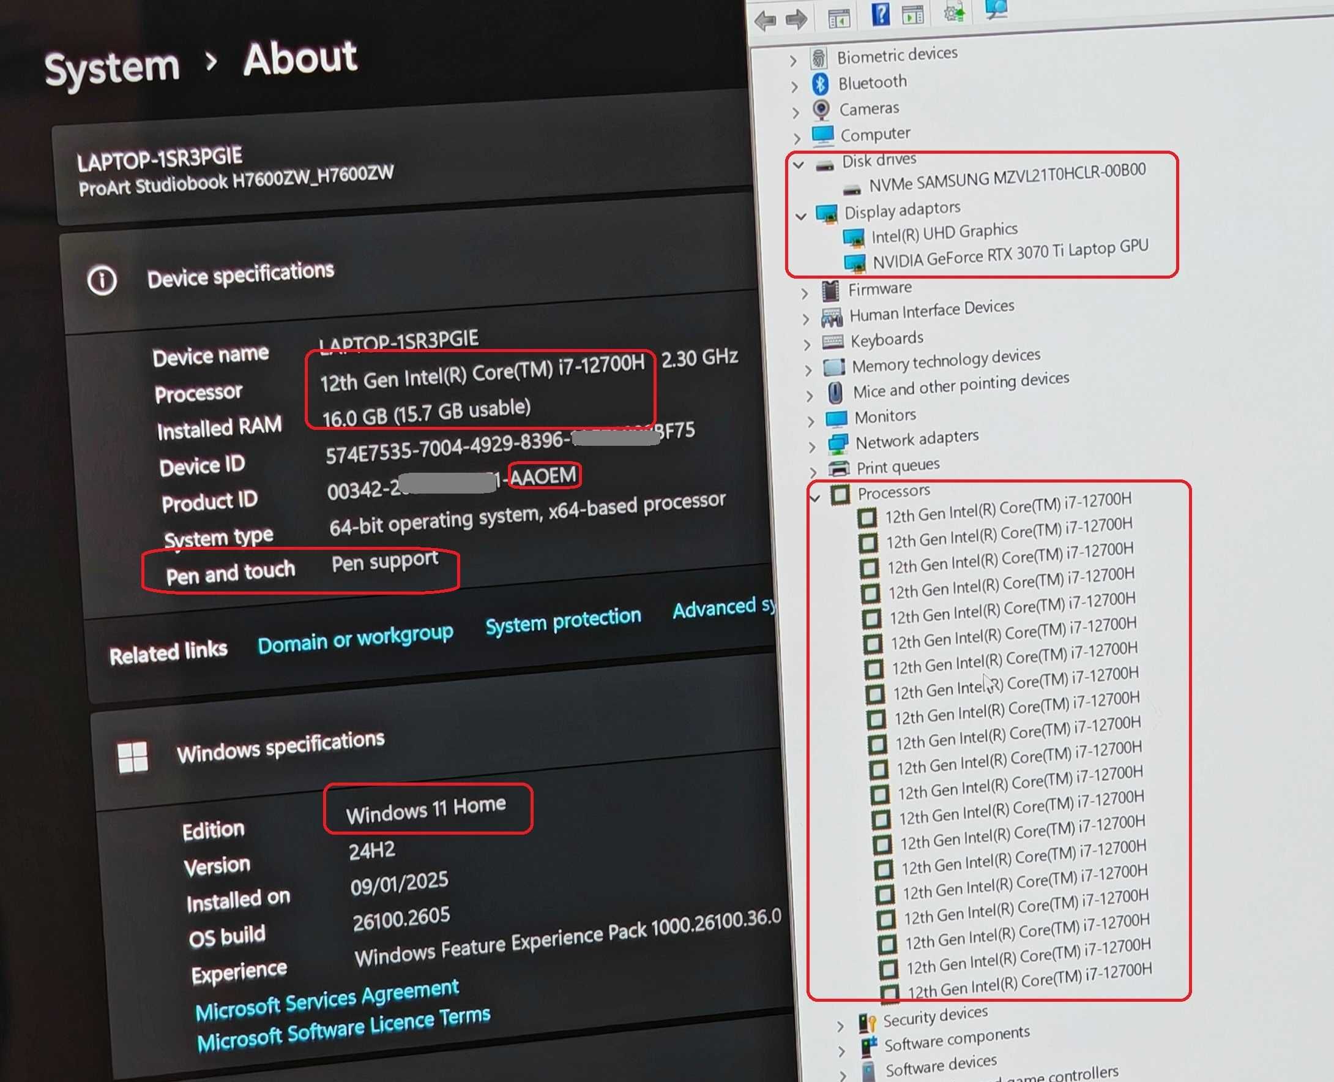The image size is (1334, 1082).
Task: Expand the Network adapters node
Action: [x=811, y=446]
